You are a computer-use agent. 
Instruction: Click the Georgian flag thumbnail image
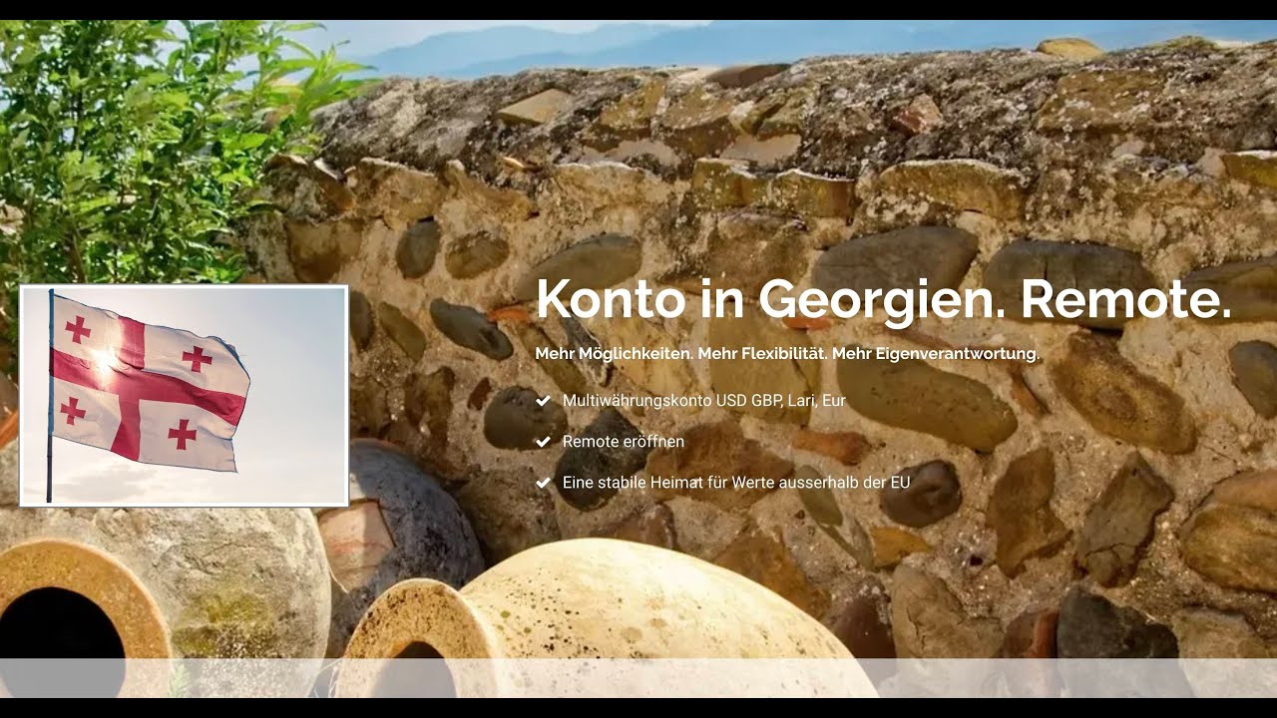(x=184, y=396)
